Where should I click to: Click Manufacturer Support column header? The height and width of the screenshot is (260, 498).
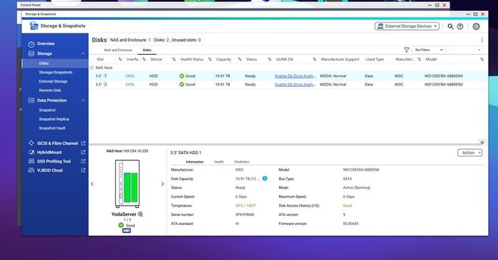[x=340, y=59]
